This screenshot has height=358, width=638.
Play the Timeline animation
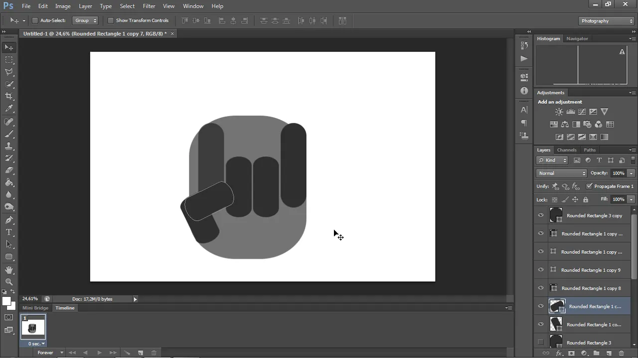pyautogui.click(x=99, y=353)
